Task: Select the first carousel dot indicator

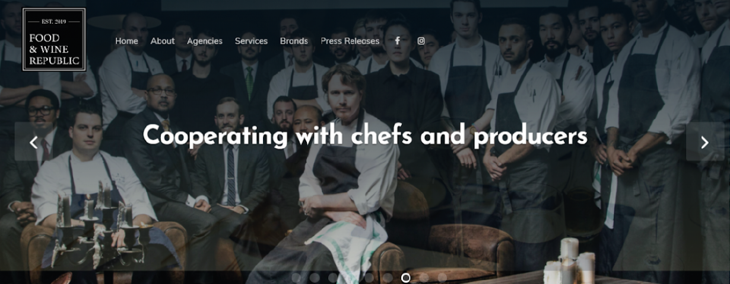Action: (296, 277)
